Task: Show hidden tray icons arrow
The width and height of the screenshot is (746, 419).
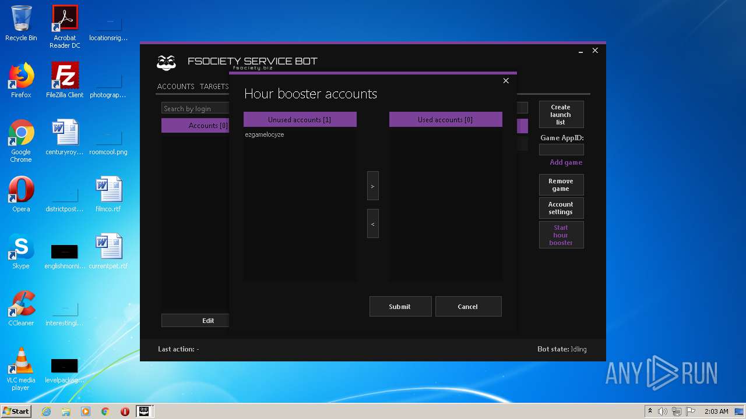Action: click(650, 411)
